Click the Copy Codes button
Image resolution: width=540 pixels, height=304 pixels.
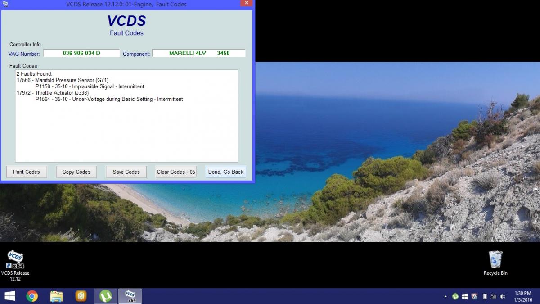[x=76, y=172]
